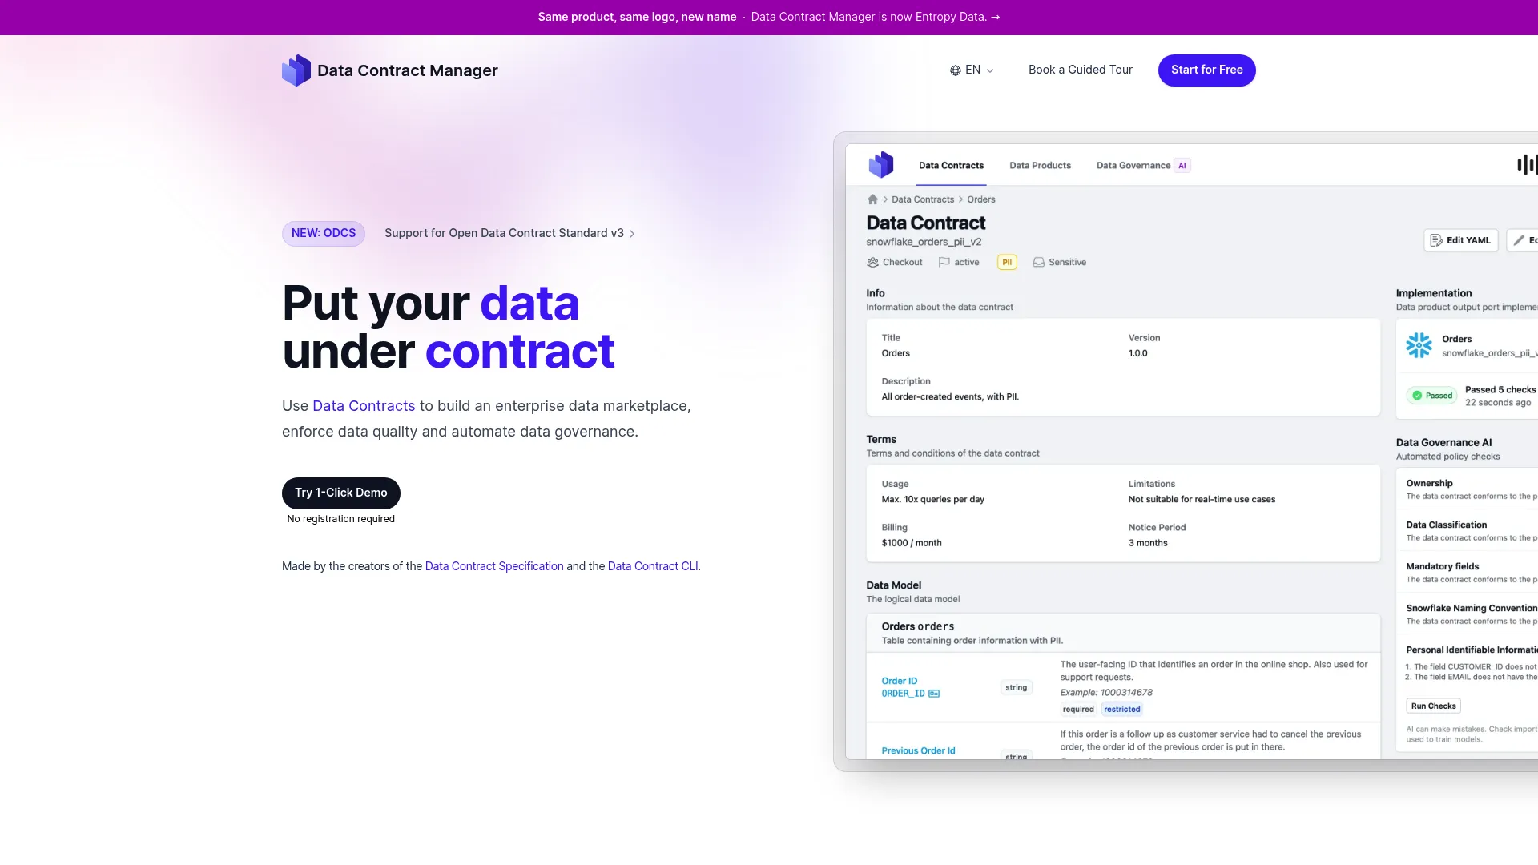This screenshot has width=1538, height=865.
Task: Click the string type badge for Order ID
Action: pos(1016,687)
